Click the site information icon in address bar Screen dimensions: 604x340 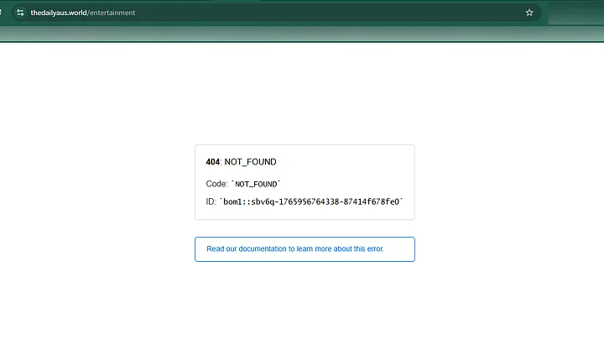[x=20, y=13]
